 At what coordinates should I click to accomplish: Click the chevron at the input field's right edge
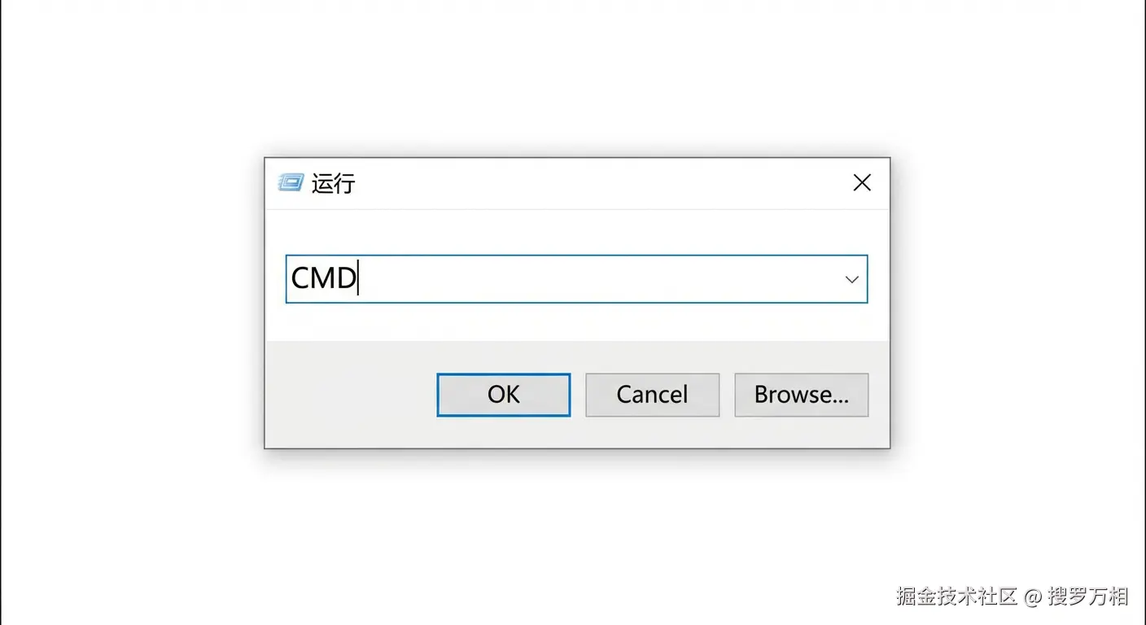[851, 279]
